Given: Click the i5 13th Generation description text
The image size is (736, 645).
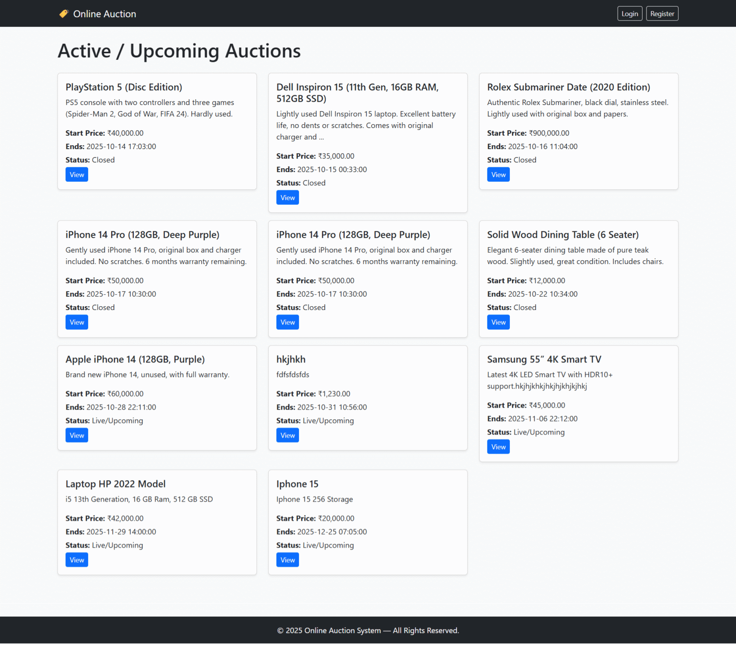Looking at the screenshot, I should pyautogui.click(x=139, y=499).
